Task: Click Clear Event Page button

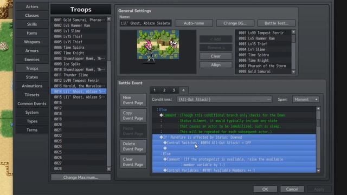Action: (133, 162)
